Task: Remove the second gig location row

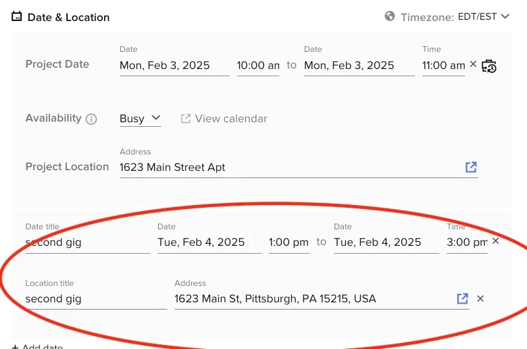Action: click(480, 298)
